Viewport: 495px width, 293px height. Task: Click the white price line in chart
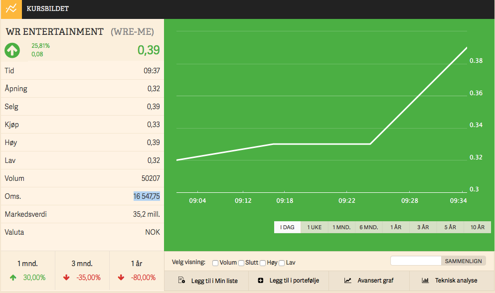[x=322, y=144]
